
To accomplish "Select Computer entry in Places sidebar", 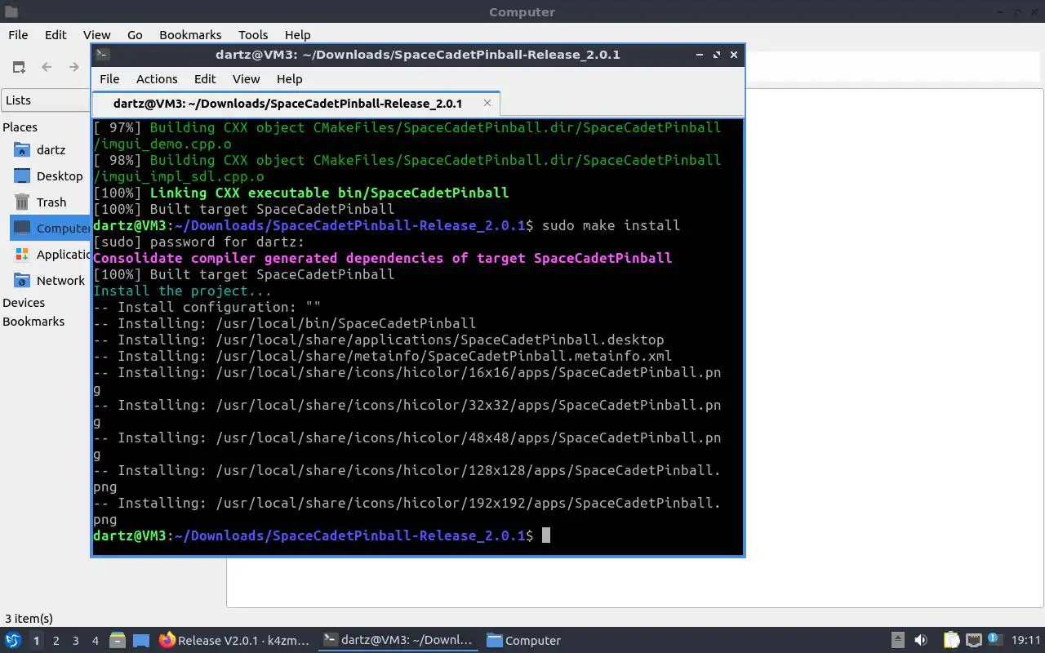I will click(49, 229).
